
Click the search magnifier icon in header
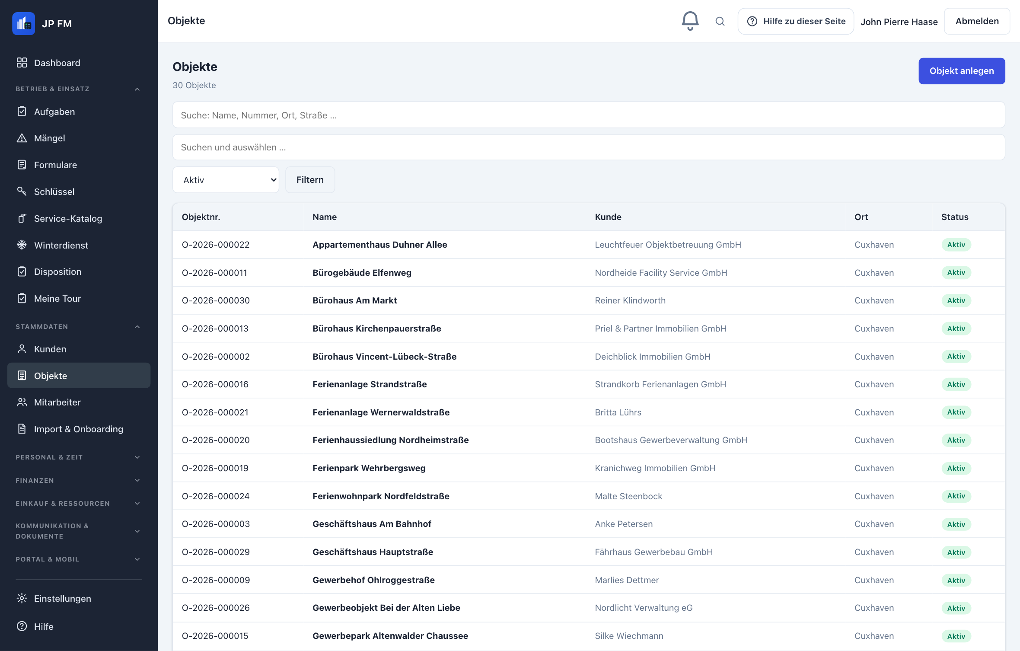pyautogui.click(x=720, y=21)
